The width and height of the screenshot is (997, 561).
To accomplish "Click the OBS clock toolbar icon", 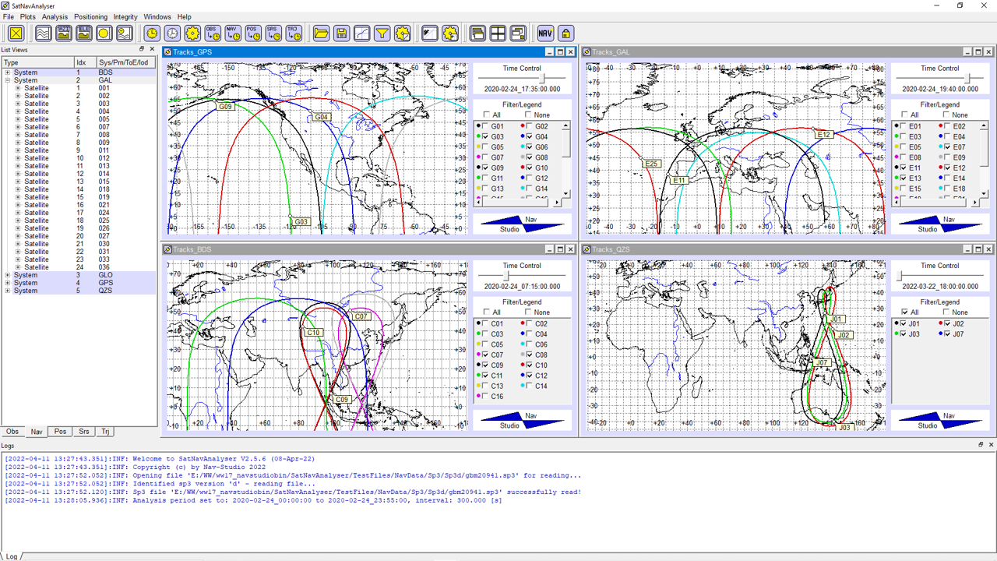I will point(213,33).
